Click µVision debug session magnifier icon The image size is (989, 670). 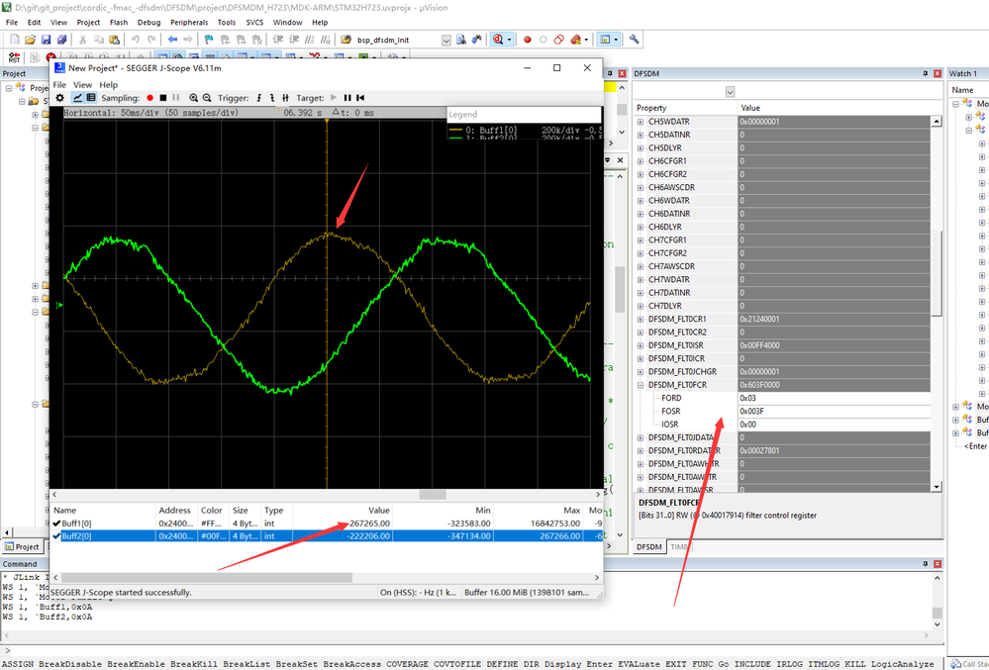[x=498, y=40]
